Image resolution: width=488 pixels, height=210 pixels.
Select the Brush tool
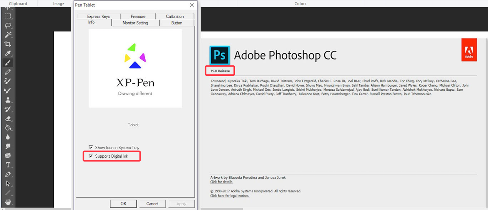(8, 63)
